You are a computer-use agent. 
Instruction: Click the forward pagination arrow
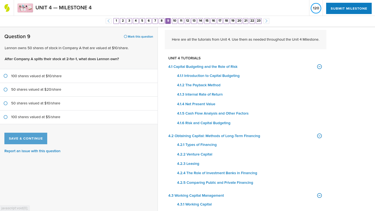[x=266, y=21]
